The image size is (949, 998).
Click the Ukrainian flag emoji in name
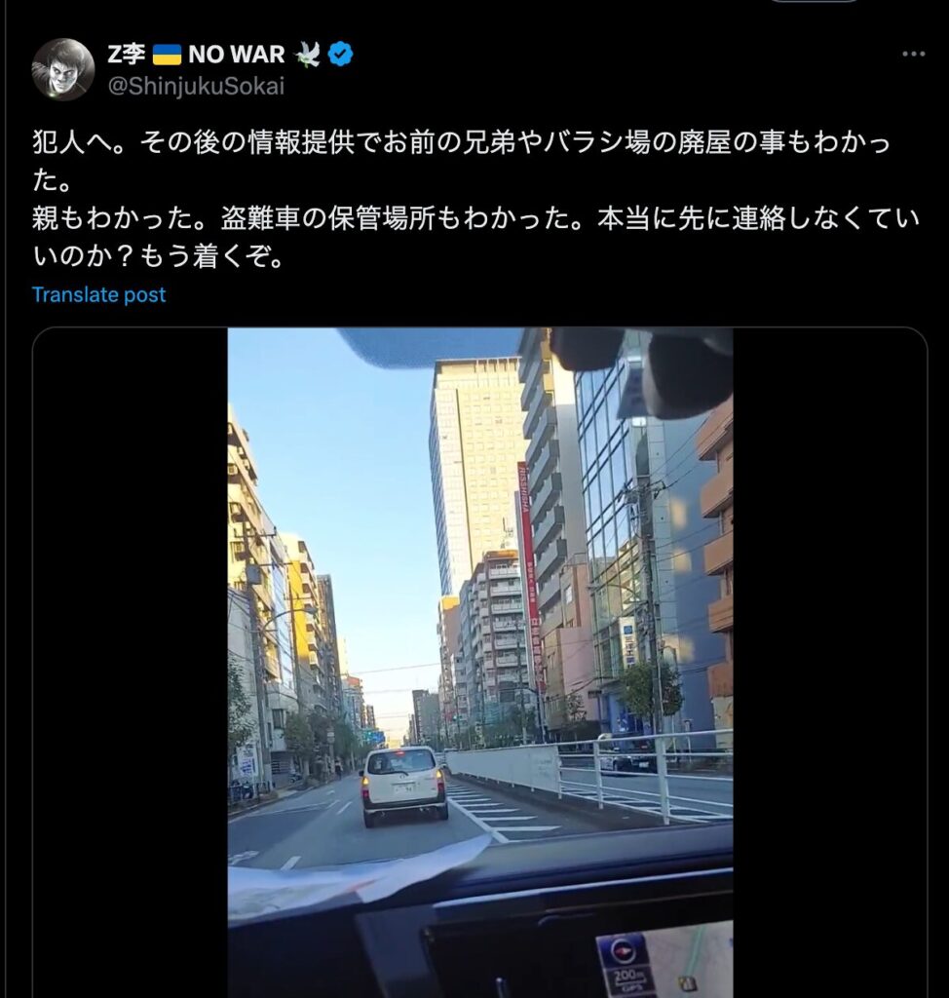click(x=167, y=55)
